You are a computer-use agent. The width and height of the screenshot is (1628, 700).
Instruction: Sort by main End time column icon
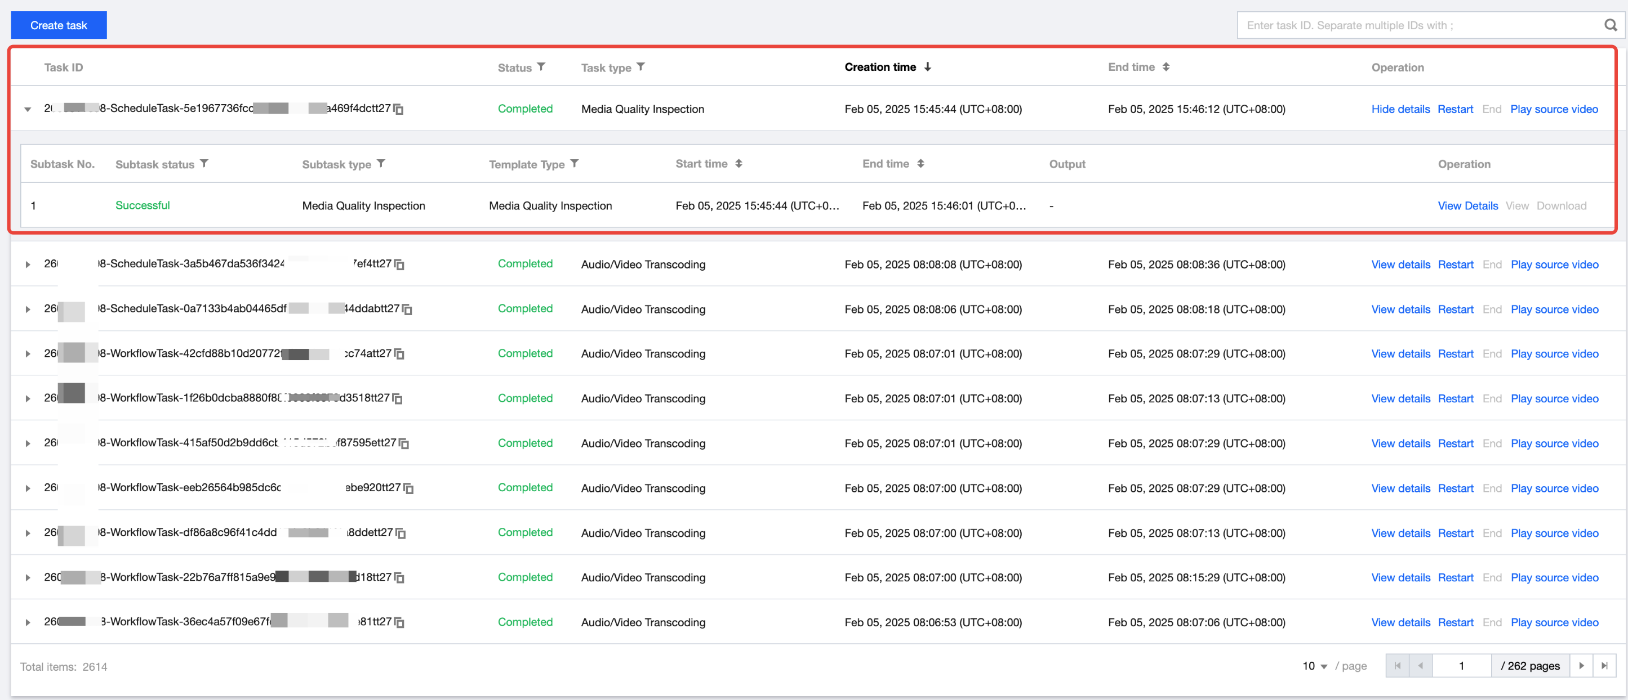(1166, 67)
